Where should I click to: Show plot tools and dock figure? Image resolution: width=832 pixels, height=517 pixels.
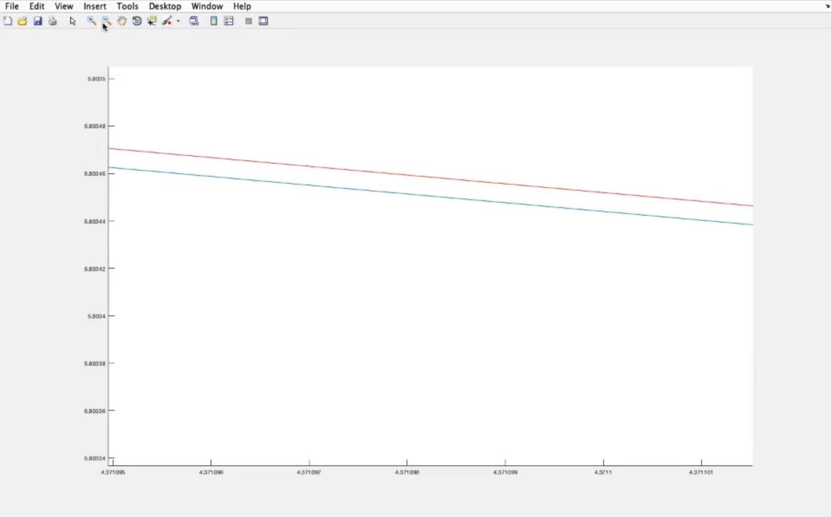pyautogui.click(x=263, y=21)
